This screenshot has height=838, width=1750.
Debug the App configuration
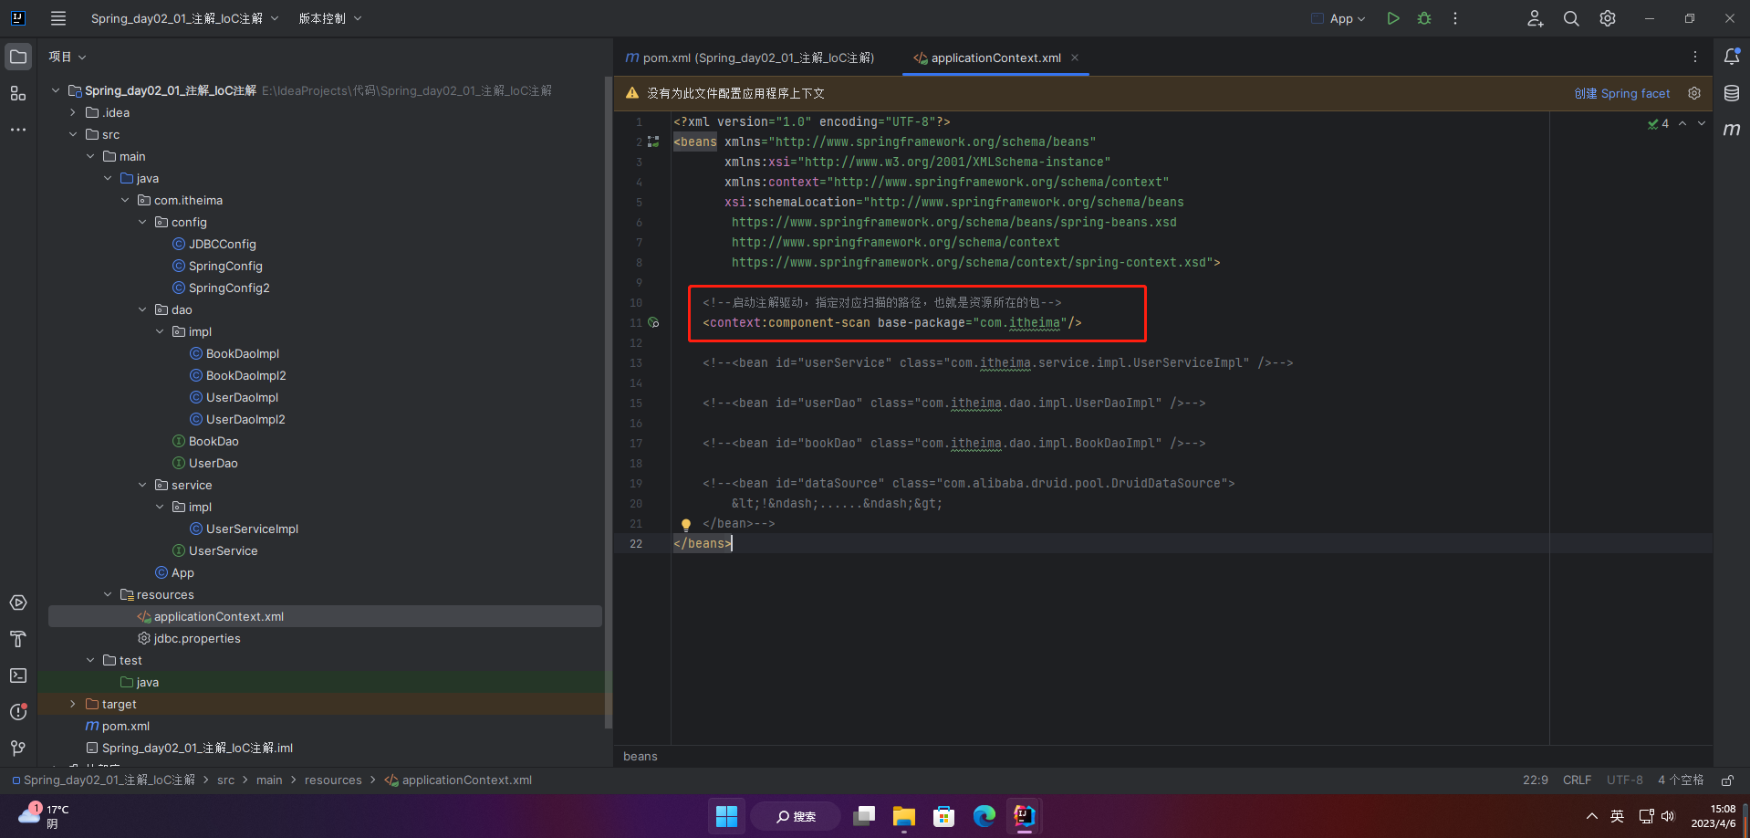pyautogui.click(x=1424, y=18)
